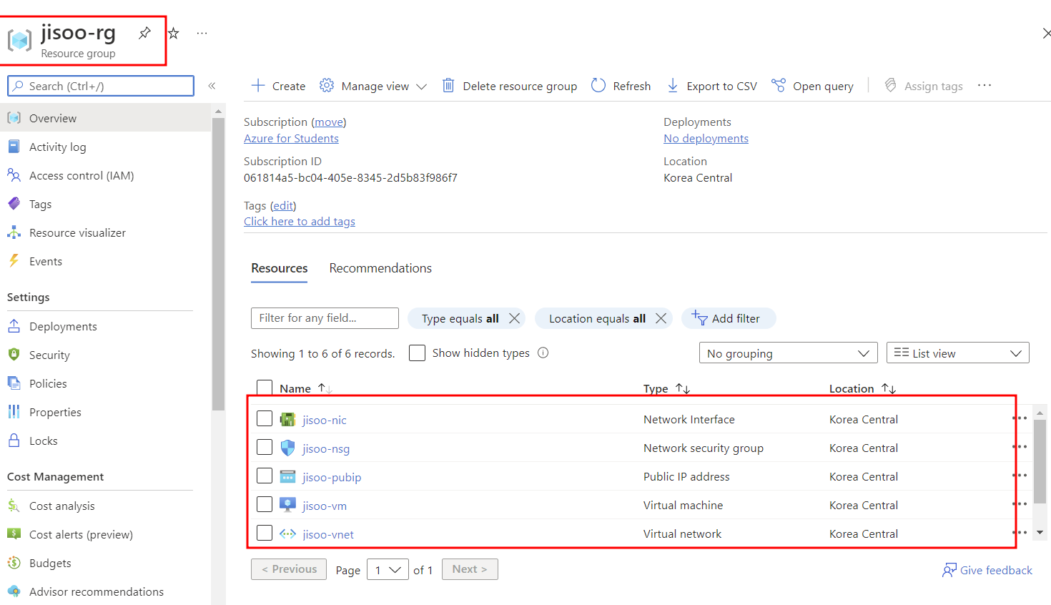Close the resource group blade
This screenshot has width=1051, height=605.
click(x=1046, y=33)
